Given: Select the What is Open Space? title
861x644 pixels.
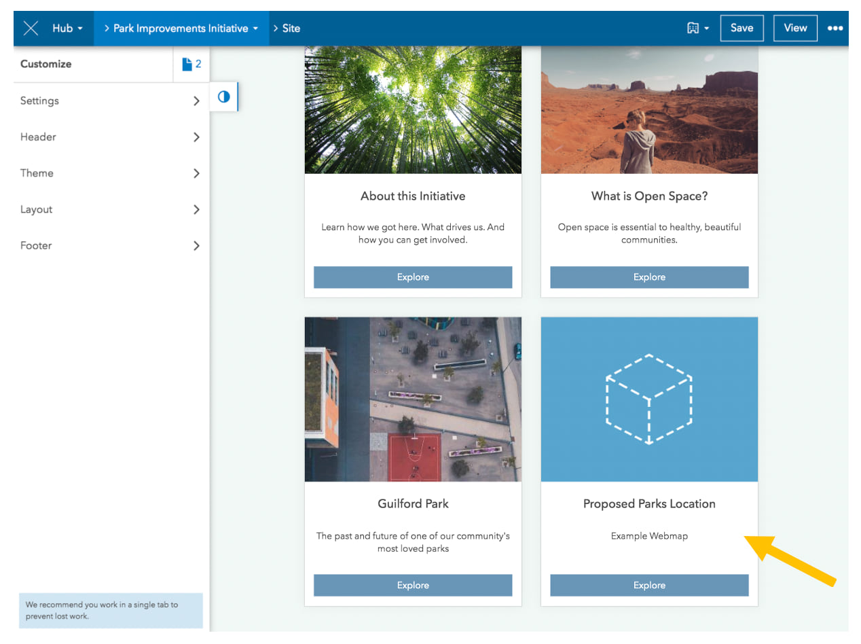Looking at the screenshot, I should 649,196.
